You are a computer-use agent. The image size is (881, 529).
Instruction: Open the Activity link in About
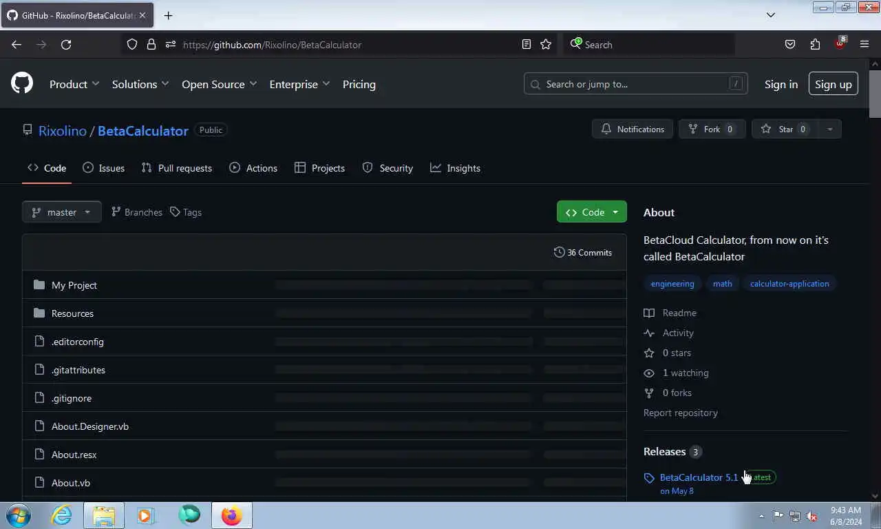coord(669,333)
